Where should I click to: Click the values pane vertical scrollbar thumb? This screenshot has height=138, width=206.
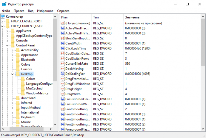[203, 42]
